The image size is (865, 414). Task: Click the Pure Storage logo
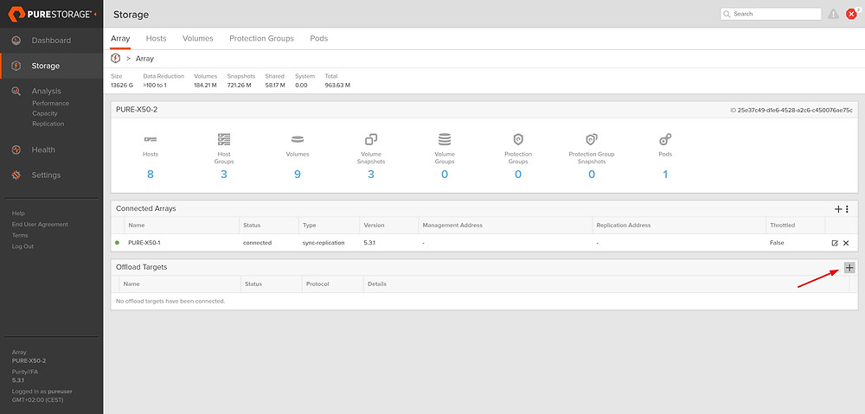(x=49, y=15)
